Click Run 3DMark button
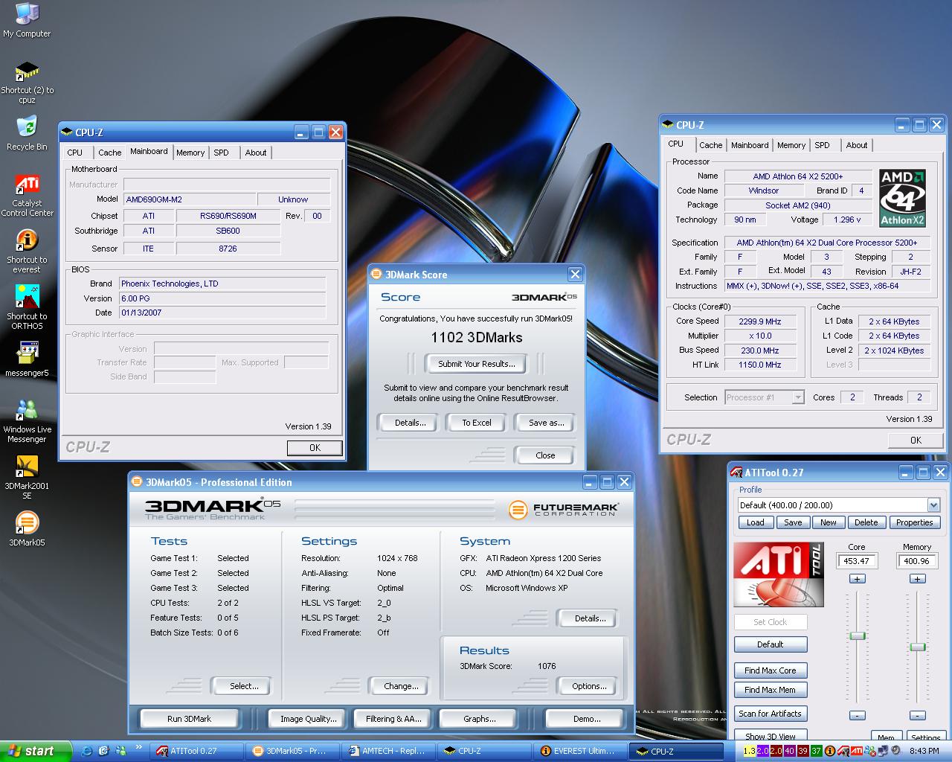This screenshot has height=762, width=952. point(189,719)
